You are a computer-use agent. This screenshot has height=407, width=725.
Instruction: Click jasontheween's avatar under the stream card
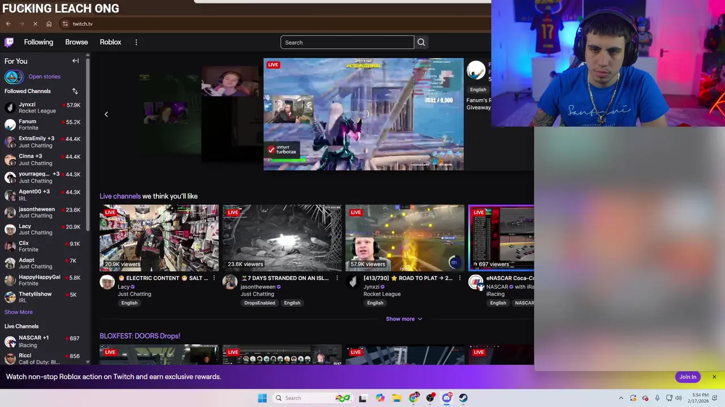point(230,282)
